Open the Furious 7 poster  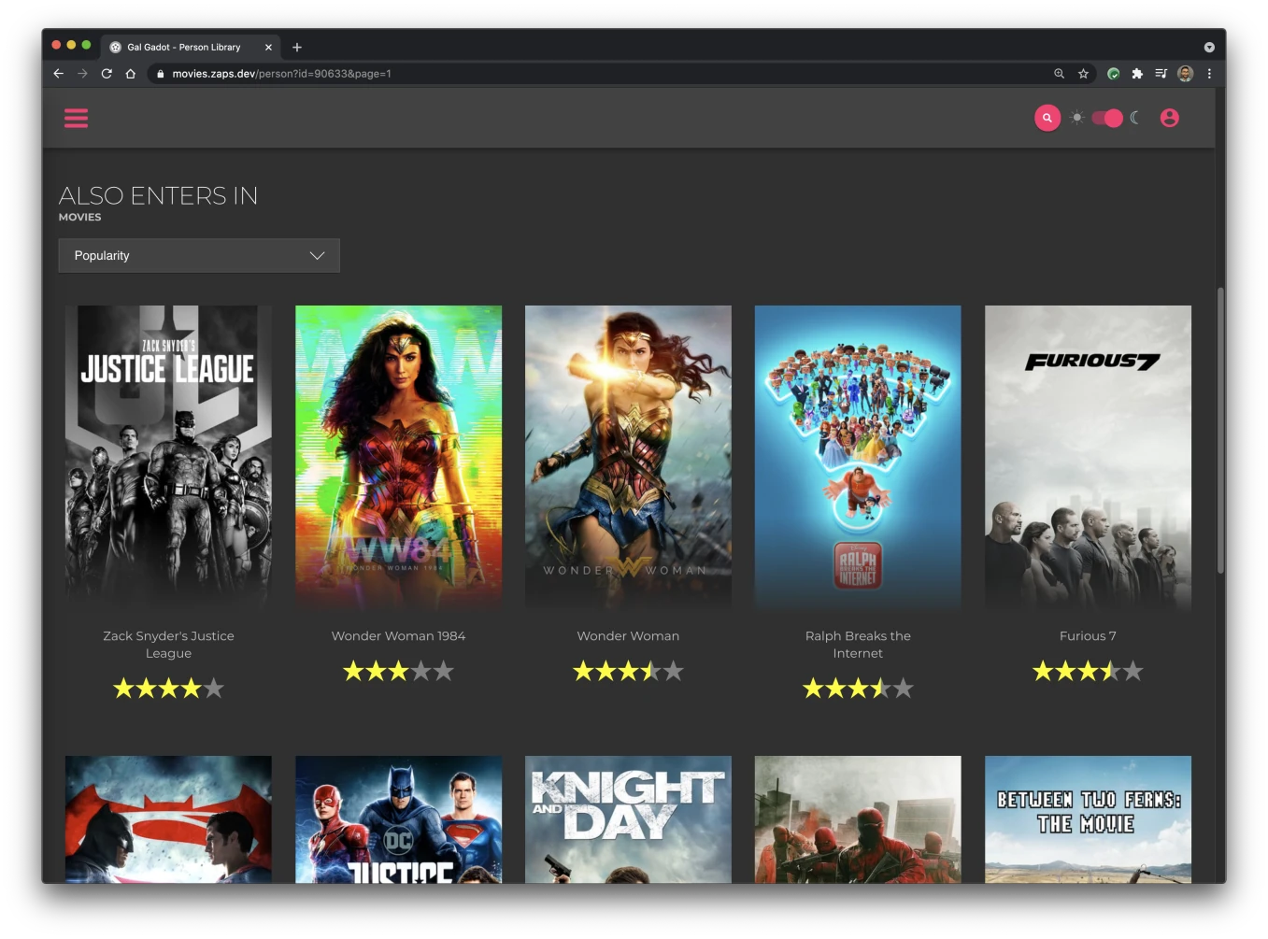tap(1088, 458)
